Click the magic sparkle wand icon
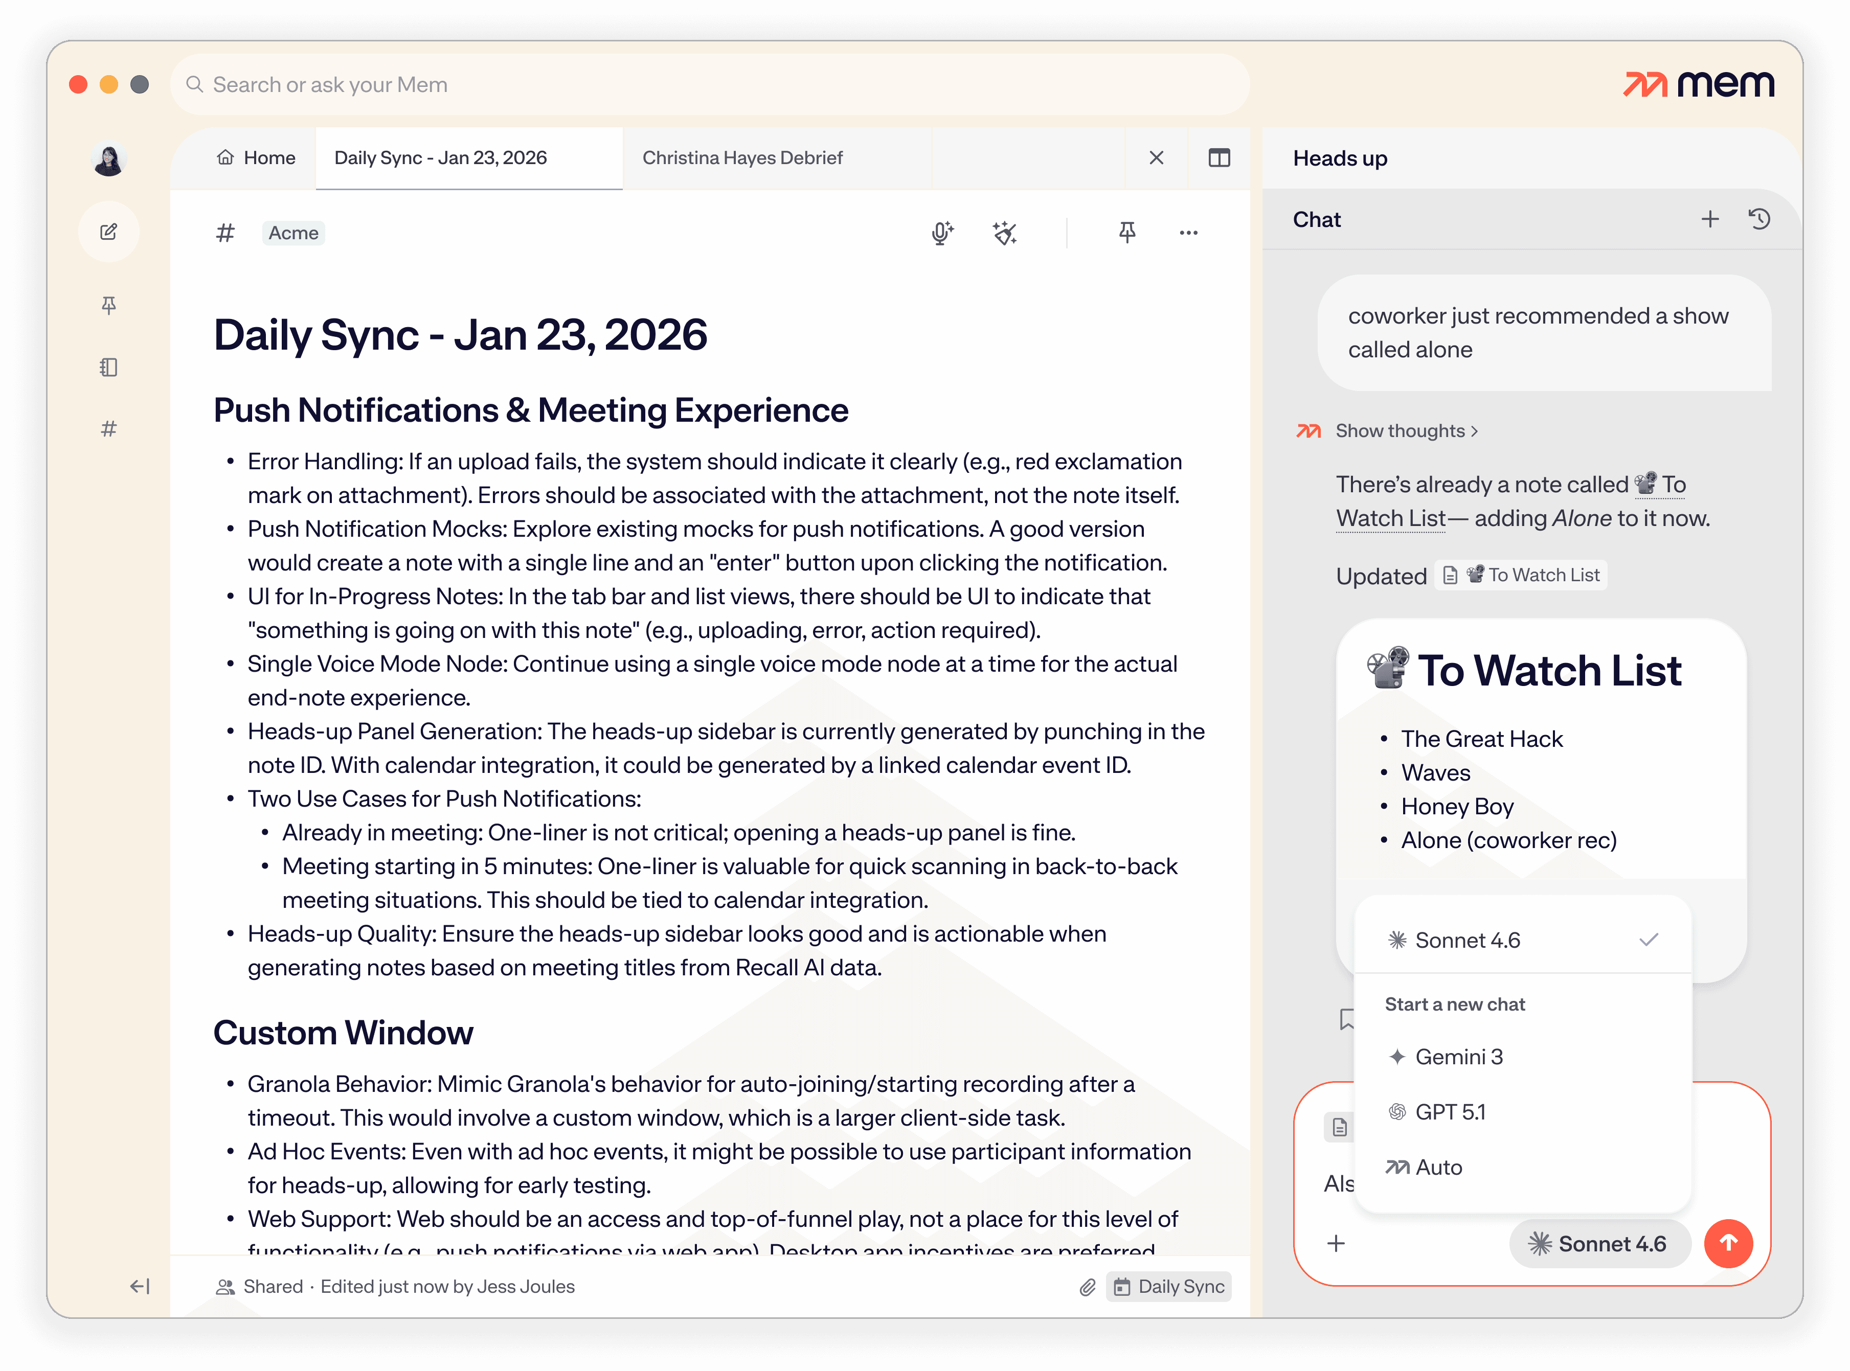 1004,233
